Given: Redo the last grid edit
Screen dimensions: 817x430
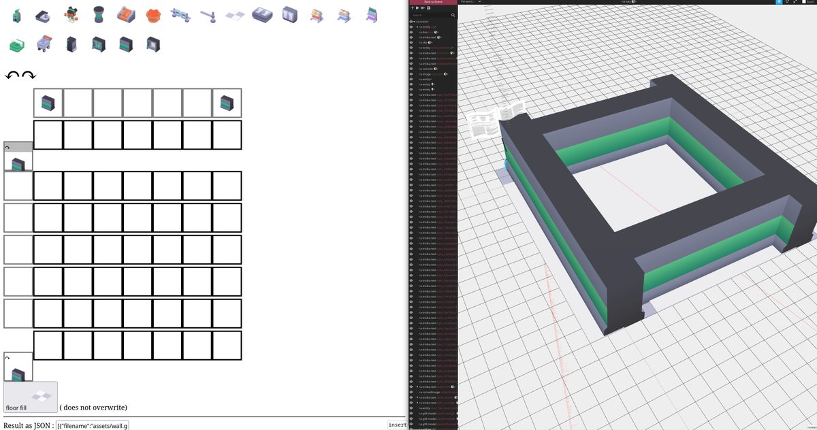Looking at the screenshot, I should (29, 75).
